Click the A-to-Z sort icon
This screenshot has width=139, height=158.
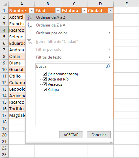30,17
